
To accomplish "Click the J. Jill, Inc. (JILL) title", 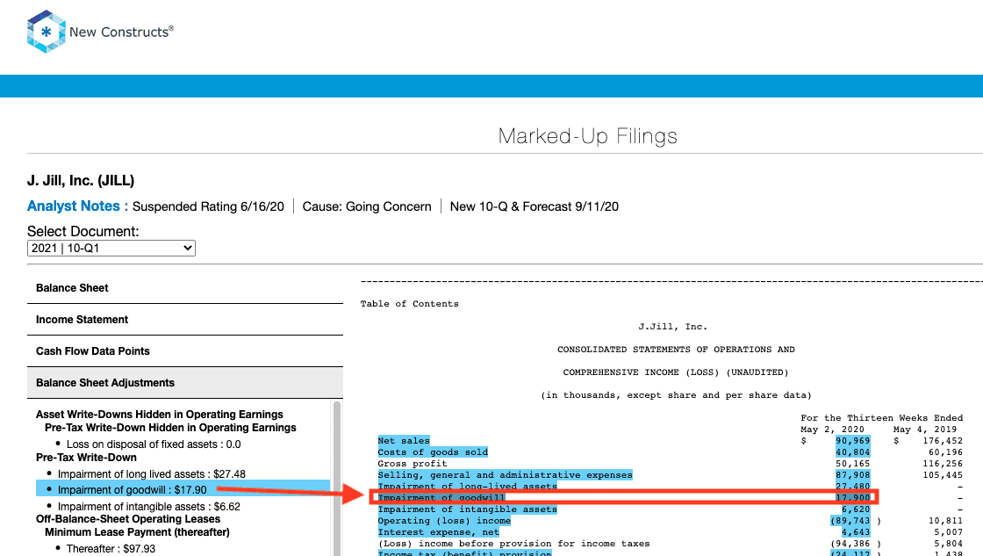I will (81, 181).
